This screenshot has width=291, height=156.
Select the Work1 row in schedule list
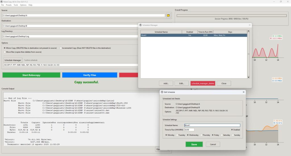[x=194, y=35]
